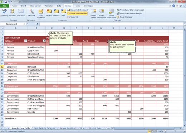This screenshot has width=186, height=133.
Task: Click Protect Workbook
Action: coord(102,14)
